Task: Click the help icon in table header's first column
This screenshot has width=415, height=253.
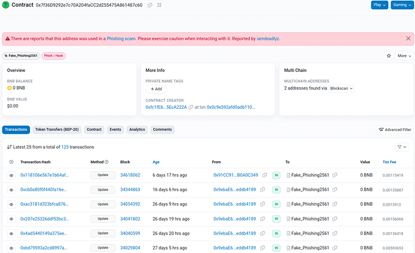Action: (11, 162)
